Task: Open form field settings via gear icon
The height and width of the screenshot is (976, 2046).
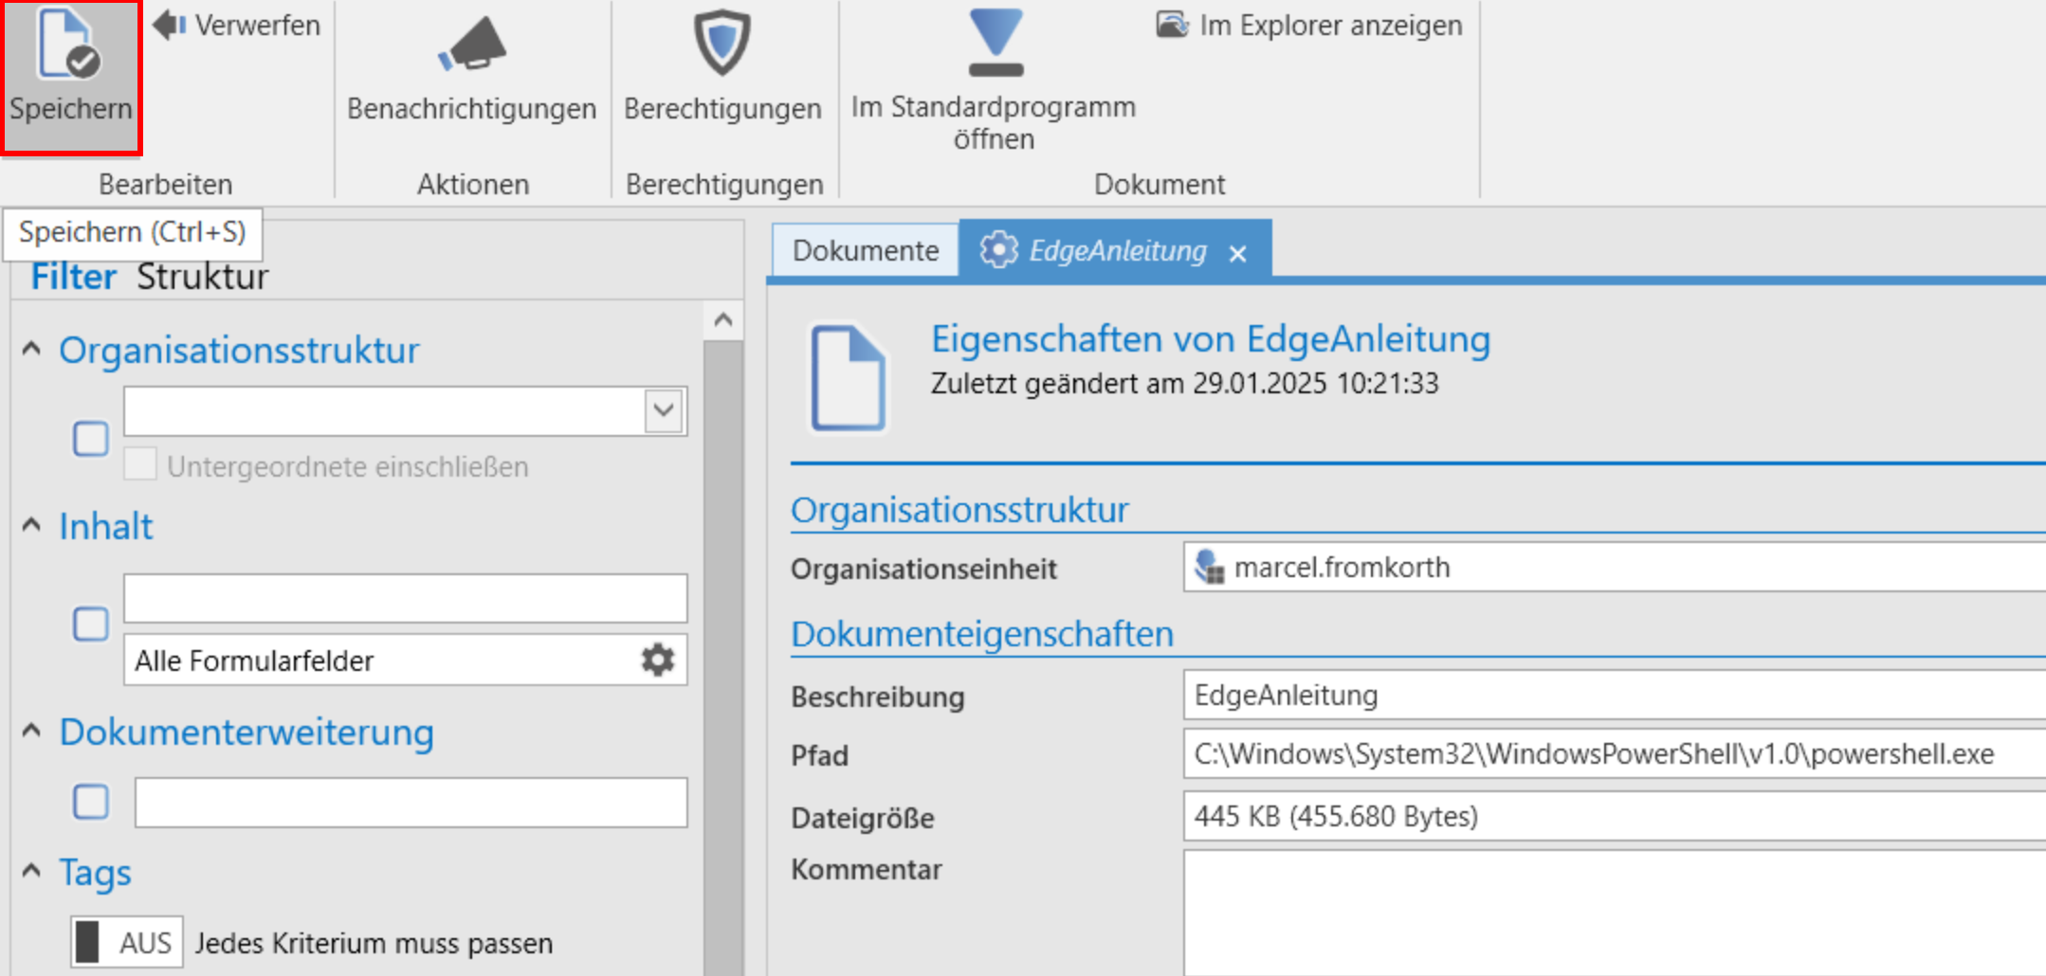Action: pyautogui.click(x=658, y=660)
